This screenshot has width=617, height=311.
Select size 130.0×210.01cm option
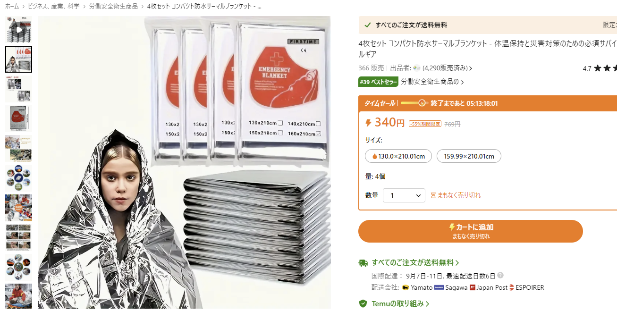[398, 156]
